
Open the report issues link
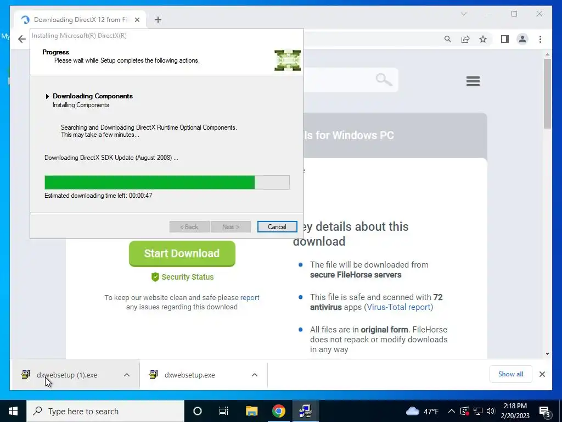[x=250, y=297]
